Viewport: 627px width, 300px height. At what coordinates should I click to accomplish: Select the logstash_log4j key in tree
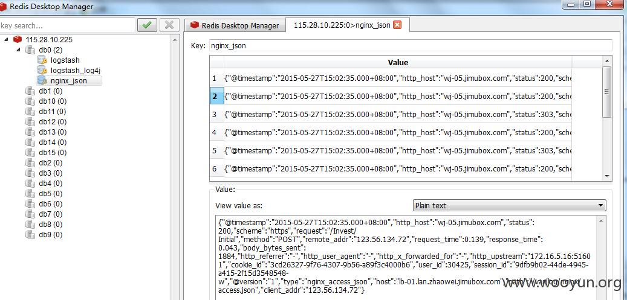tap(75, 70)
